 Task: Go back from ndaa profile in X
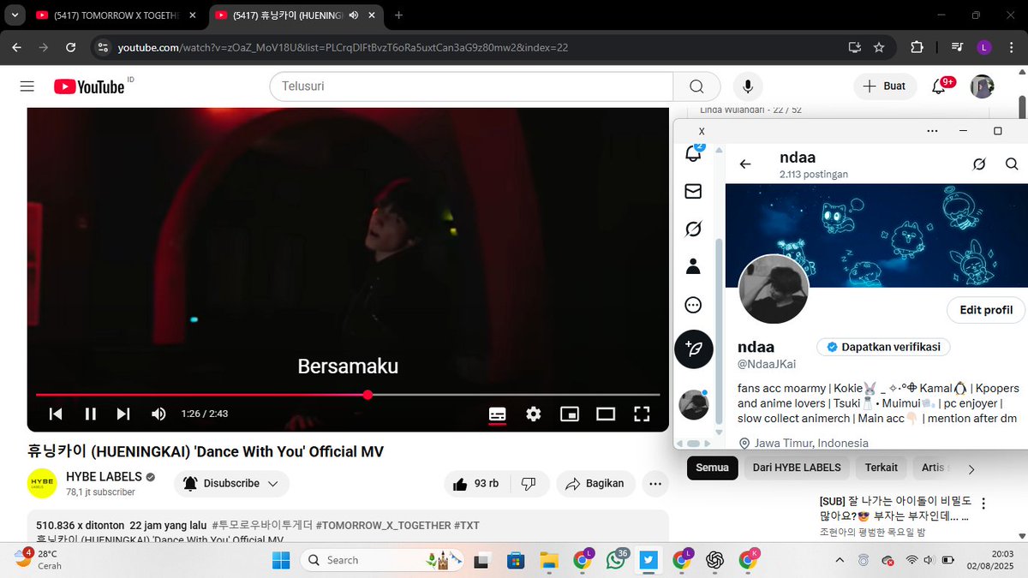(x=745, y=164)
